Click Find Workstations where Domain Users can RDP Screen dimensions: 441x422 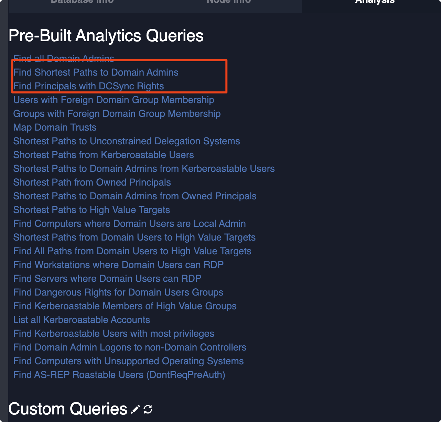pyautogui.click(x=118, y=265)
